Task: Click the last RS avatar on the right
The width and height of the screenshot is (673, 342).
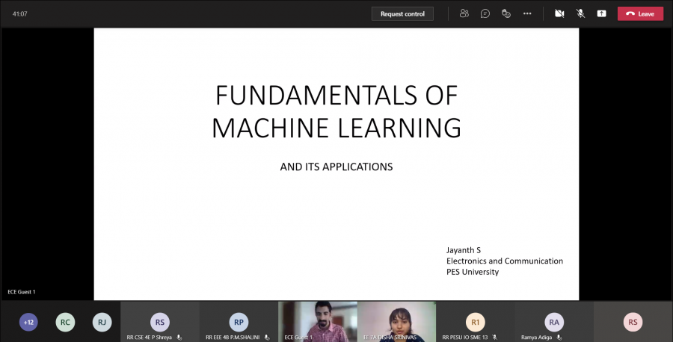Action: (x=633, y=322)
